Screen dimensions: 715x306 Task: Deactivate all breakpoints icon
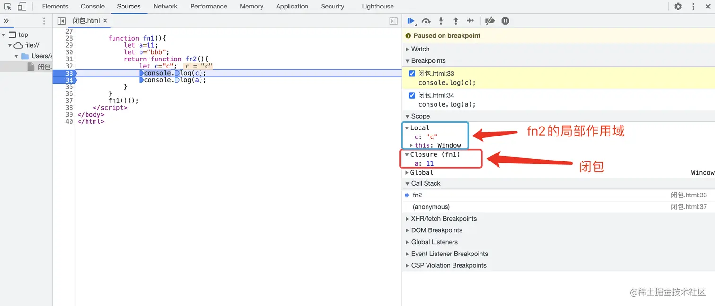pyautogui.click(x=490, y=21)
